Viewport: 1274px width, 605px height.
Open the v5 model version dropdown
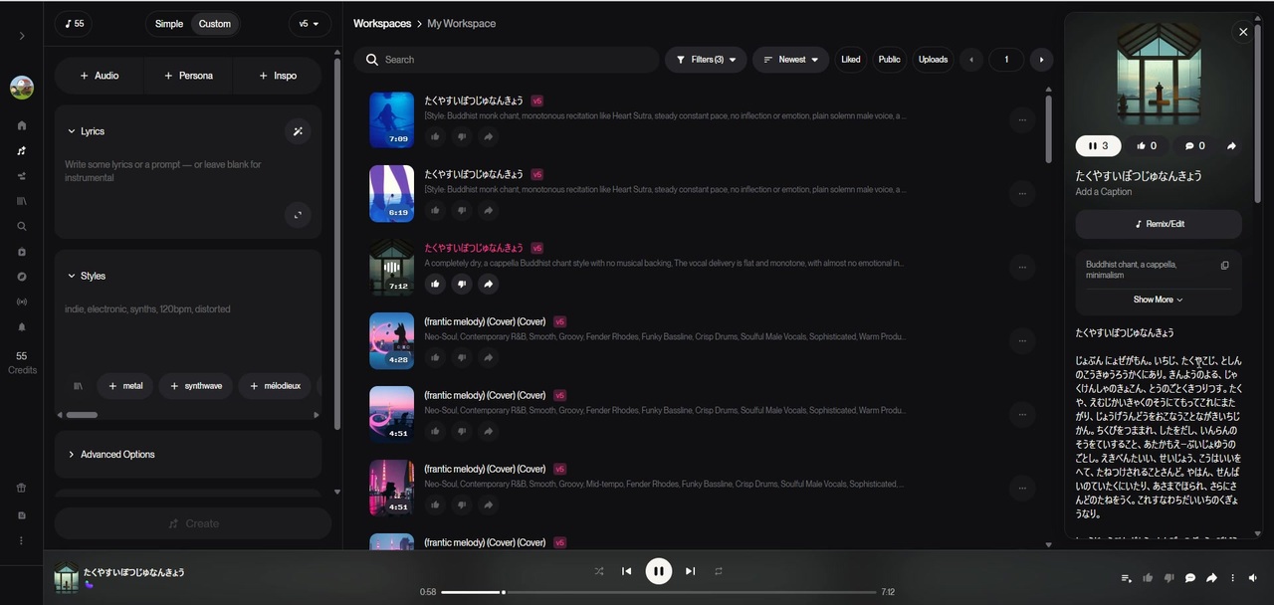[310, 24]
